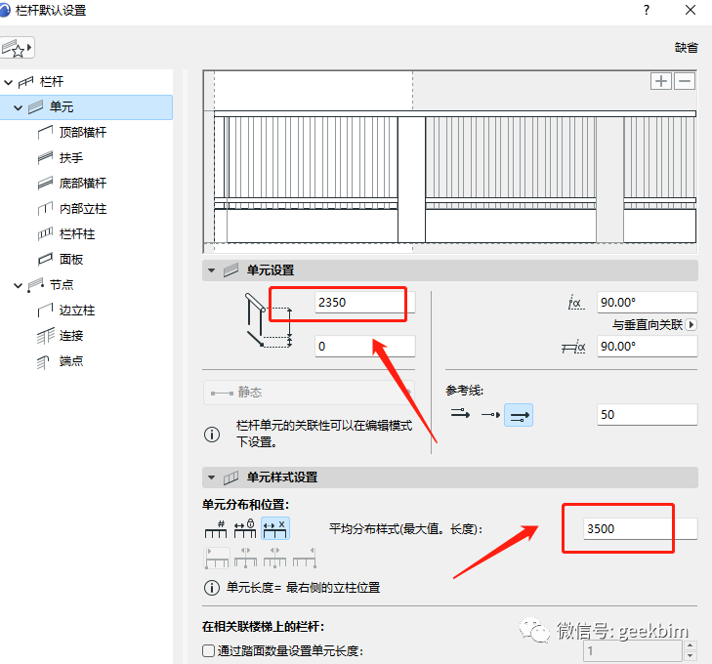Click the zoom in plus icon in preview
The height and width of the screenshot is (664, 712).
pos(662,81)
